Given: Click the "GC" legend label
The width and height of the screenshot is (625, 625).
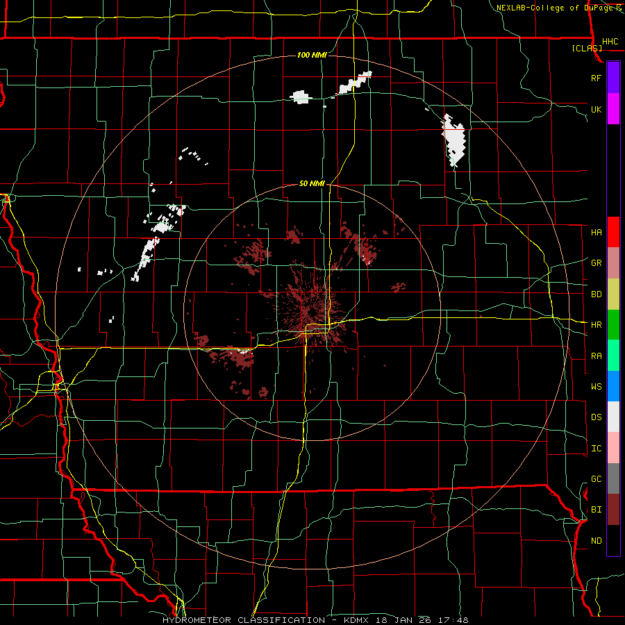Looking at the screenshot, I should [x=597, y=479].
